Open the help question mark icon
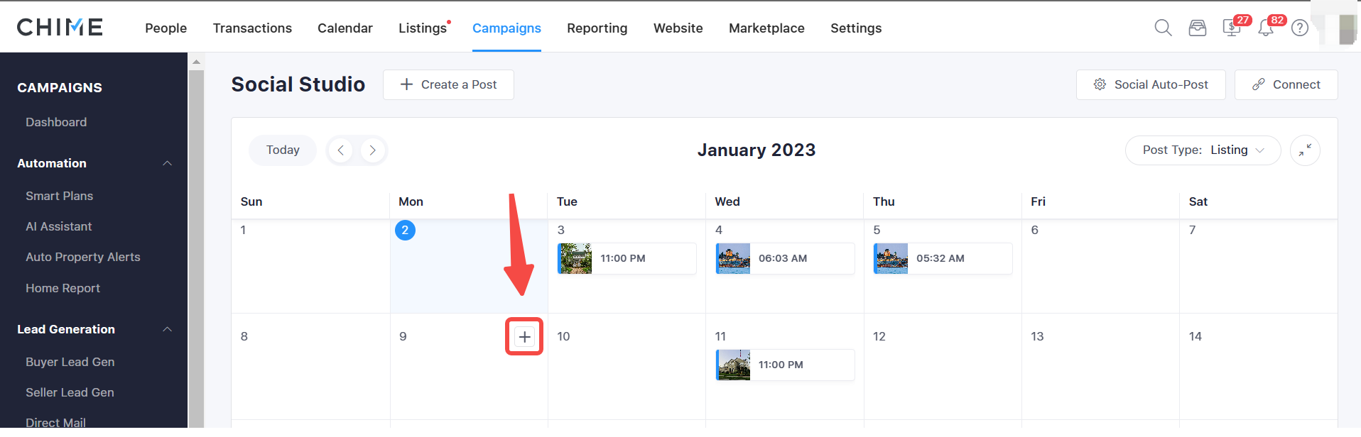1361x437 pixels. (1300, 28)
